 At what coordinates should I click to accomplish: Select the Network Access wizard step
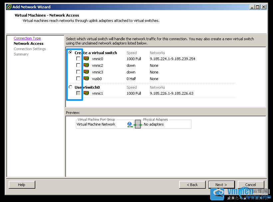pos(29,44)
